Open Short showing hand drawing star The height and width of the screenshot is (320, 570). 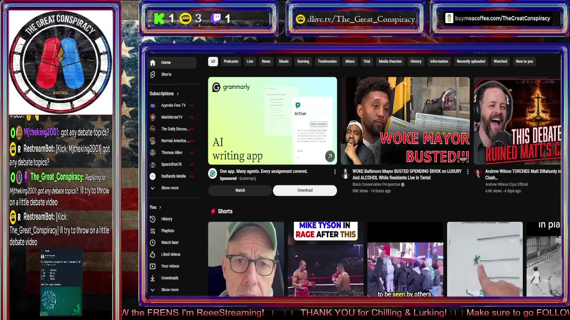pos(484,259)
